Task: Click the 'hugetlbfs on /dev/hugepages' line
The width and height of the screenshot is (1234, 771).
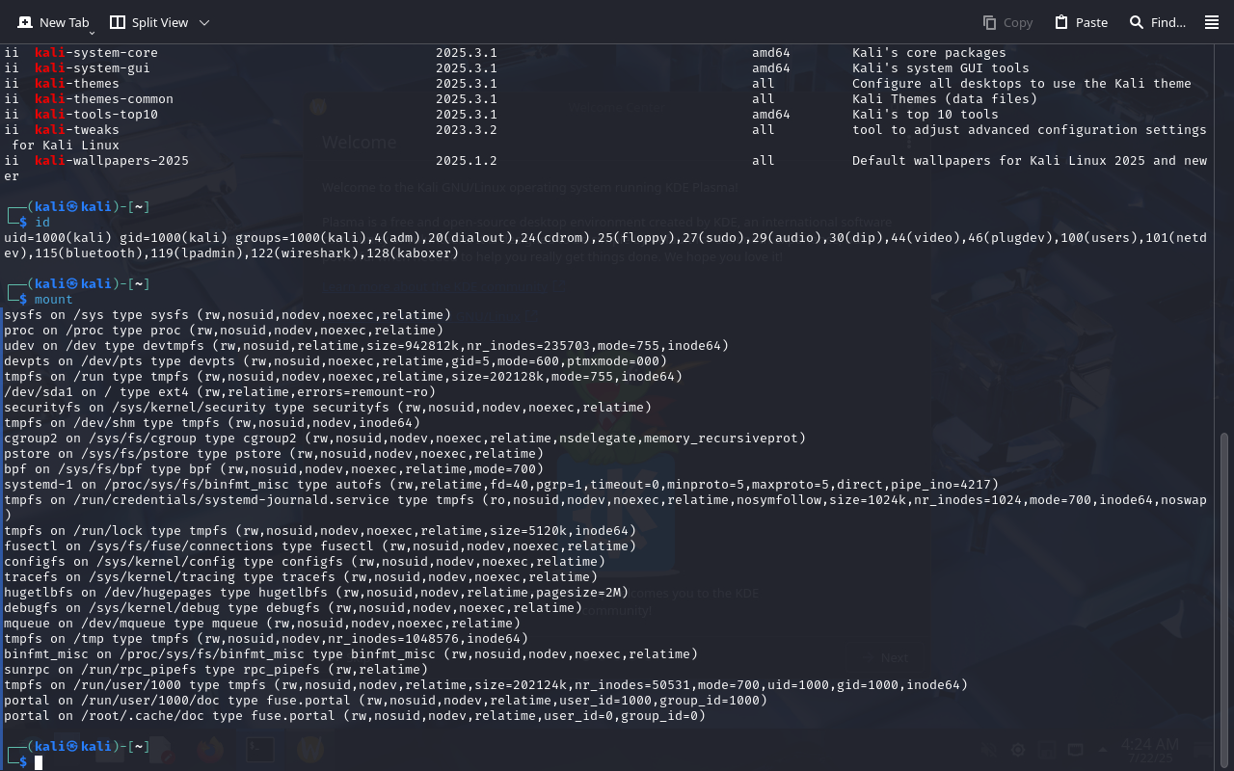Action: (316, 593)
